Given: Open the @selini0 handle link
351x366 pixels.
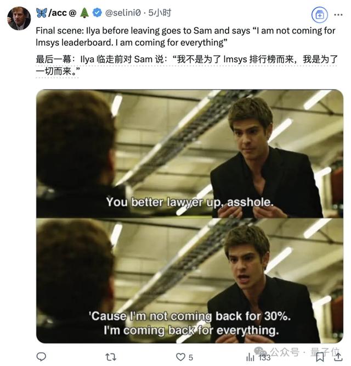Looking at the screenshot, I should [123, 13].
